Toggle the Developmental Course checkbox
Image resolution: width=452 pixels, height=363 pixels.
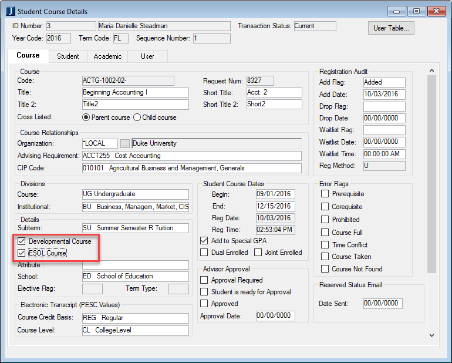22,241
